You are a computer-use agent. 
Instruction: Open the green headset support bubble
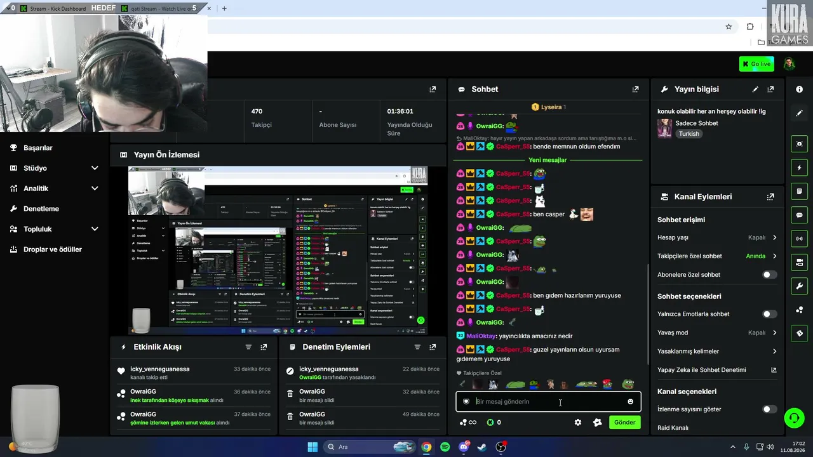tap(794, 418)
